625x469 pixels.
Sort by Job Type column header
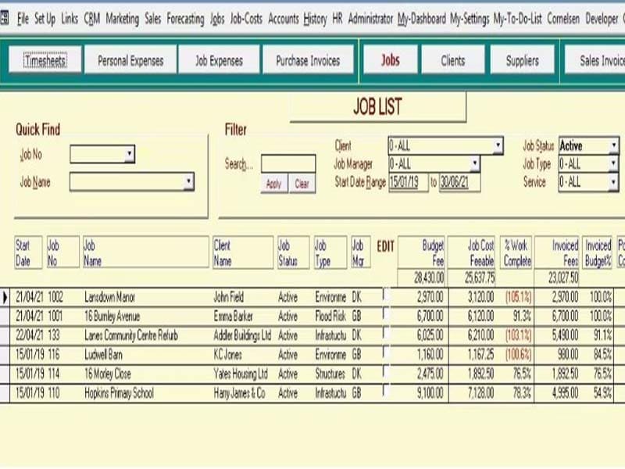coord(330,252)
